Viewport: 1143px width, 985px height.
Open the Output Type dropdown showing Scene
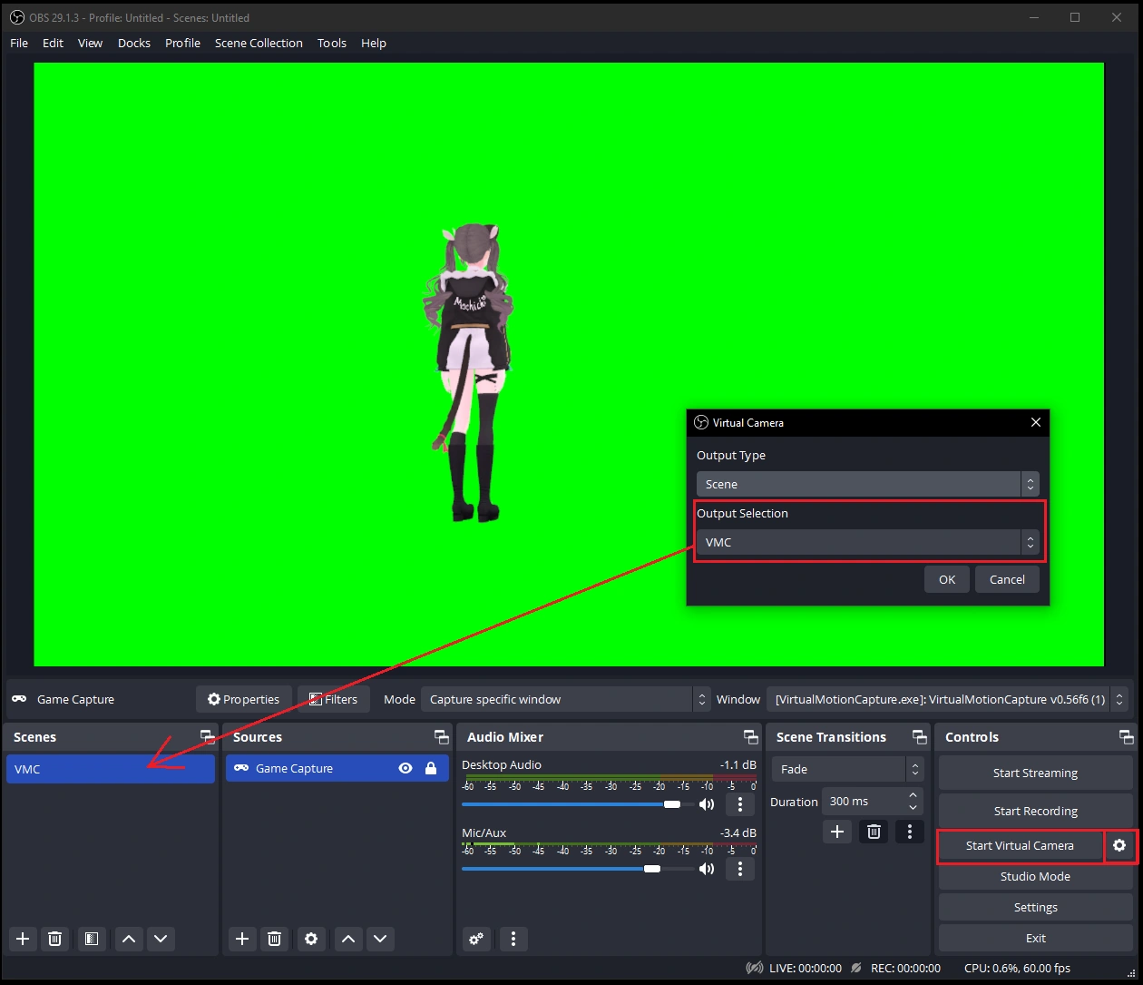click(x=867, y=484)
